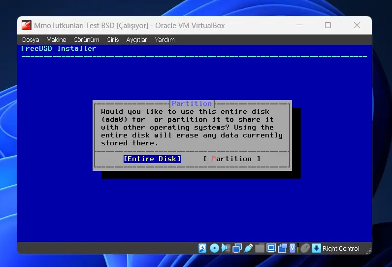Select the Entire Disk button
This screenshot has height=267, width=392.
coord(152,159)
